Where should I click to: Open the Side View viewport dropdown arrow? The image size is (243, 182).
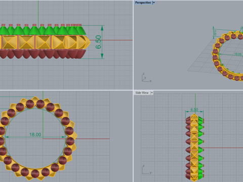(152, 93)
